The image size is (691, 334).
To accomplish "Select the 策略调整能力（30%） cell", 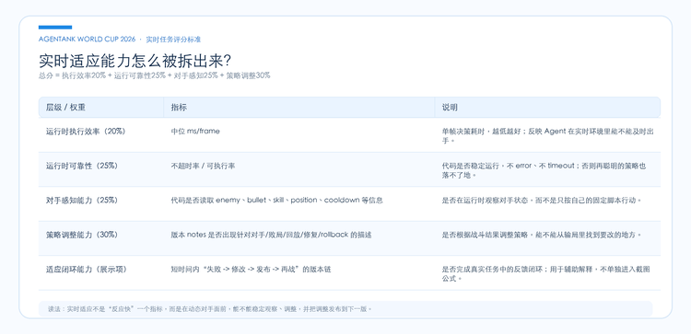I will 81,235.
